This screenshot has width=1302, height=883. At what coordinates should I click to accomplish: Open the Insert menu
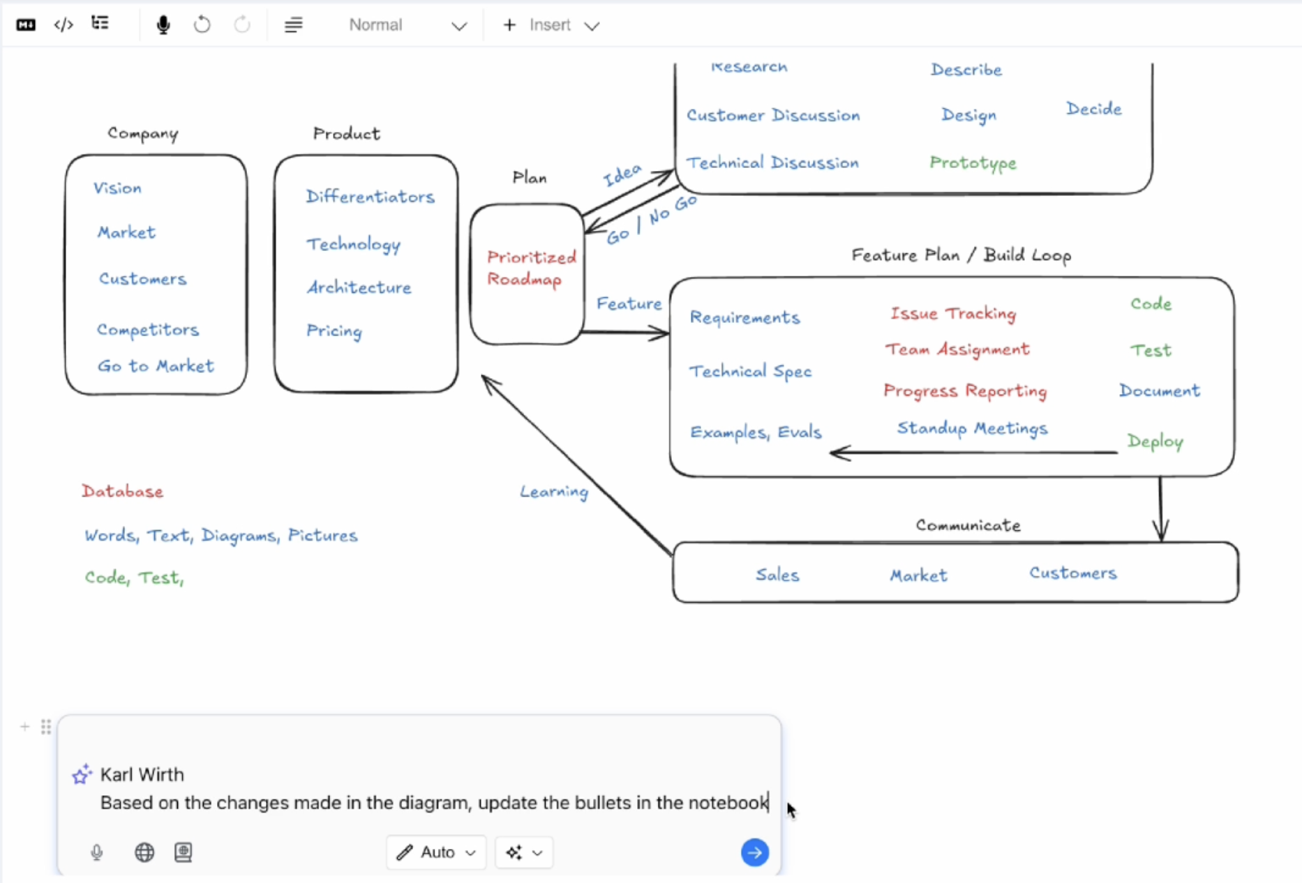[x=551, y=25]
